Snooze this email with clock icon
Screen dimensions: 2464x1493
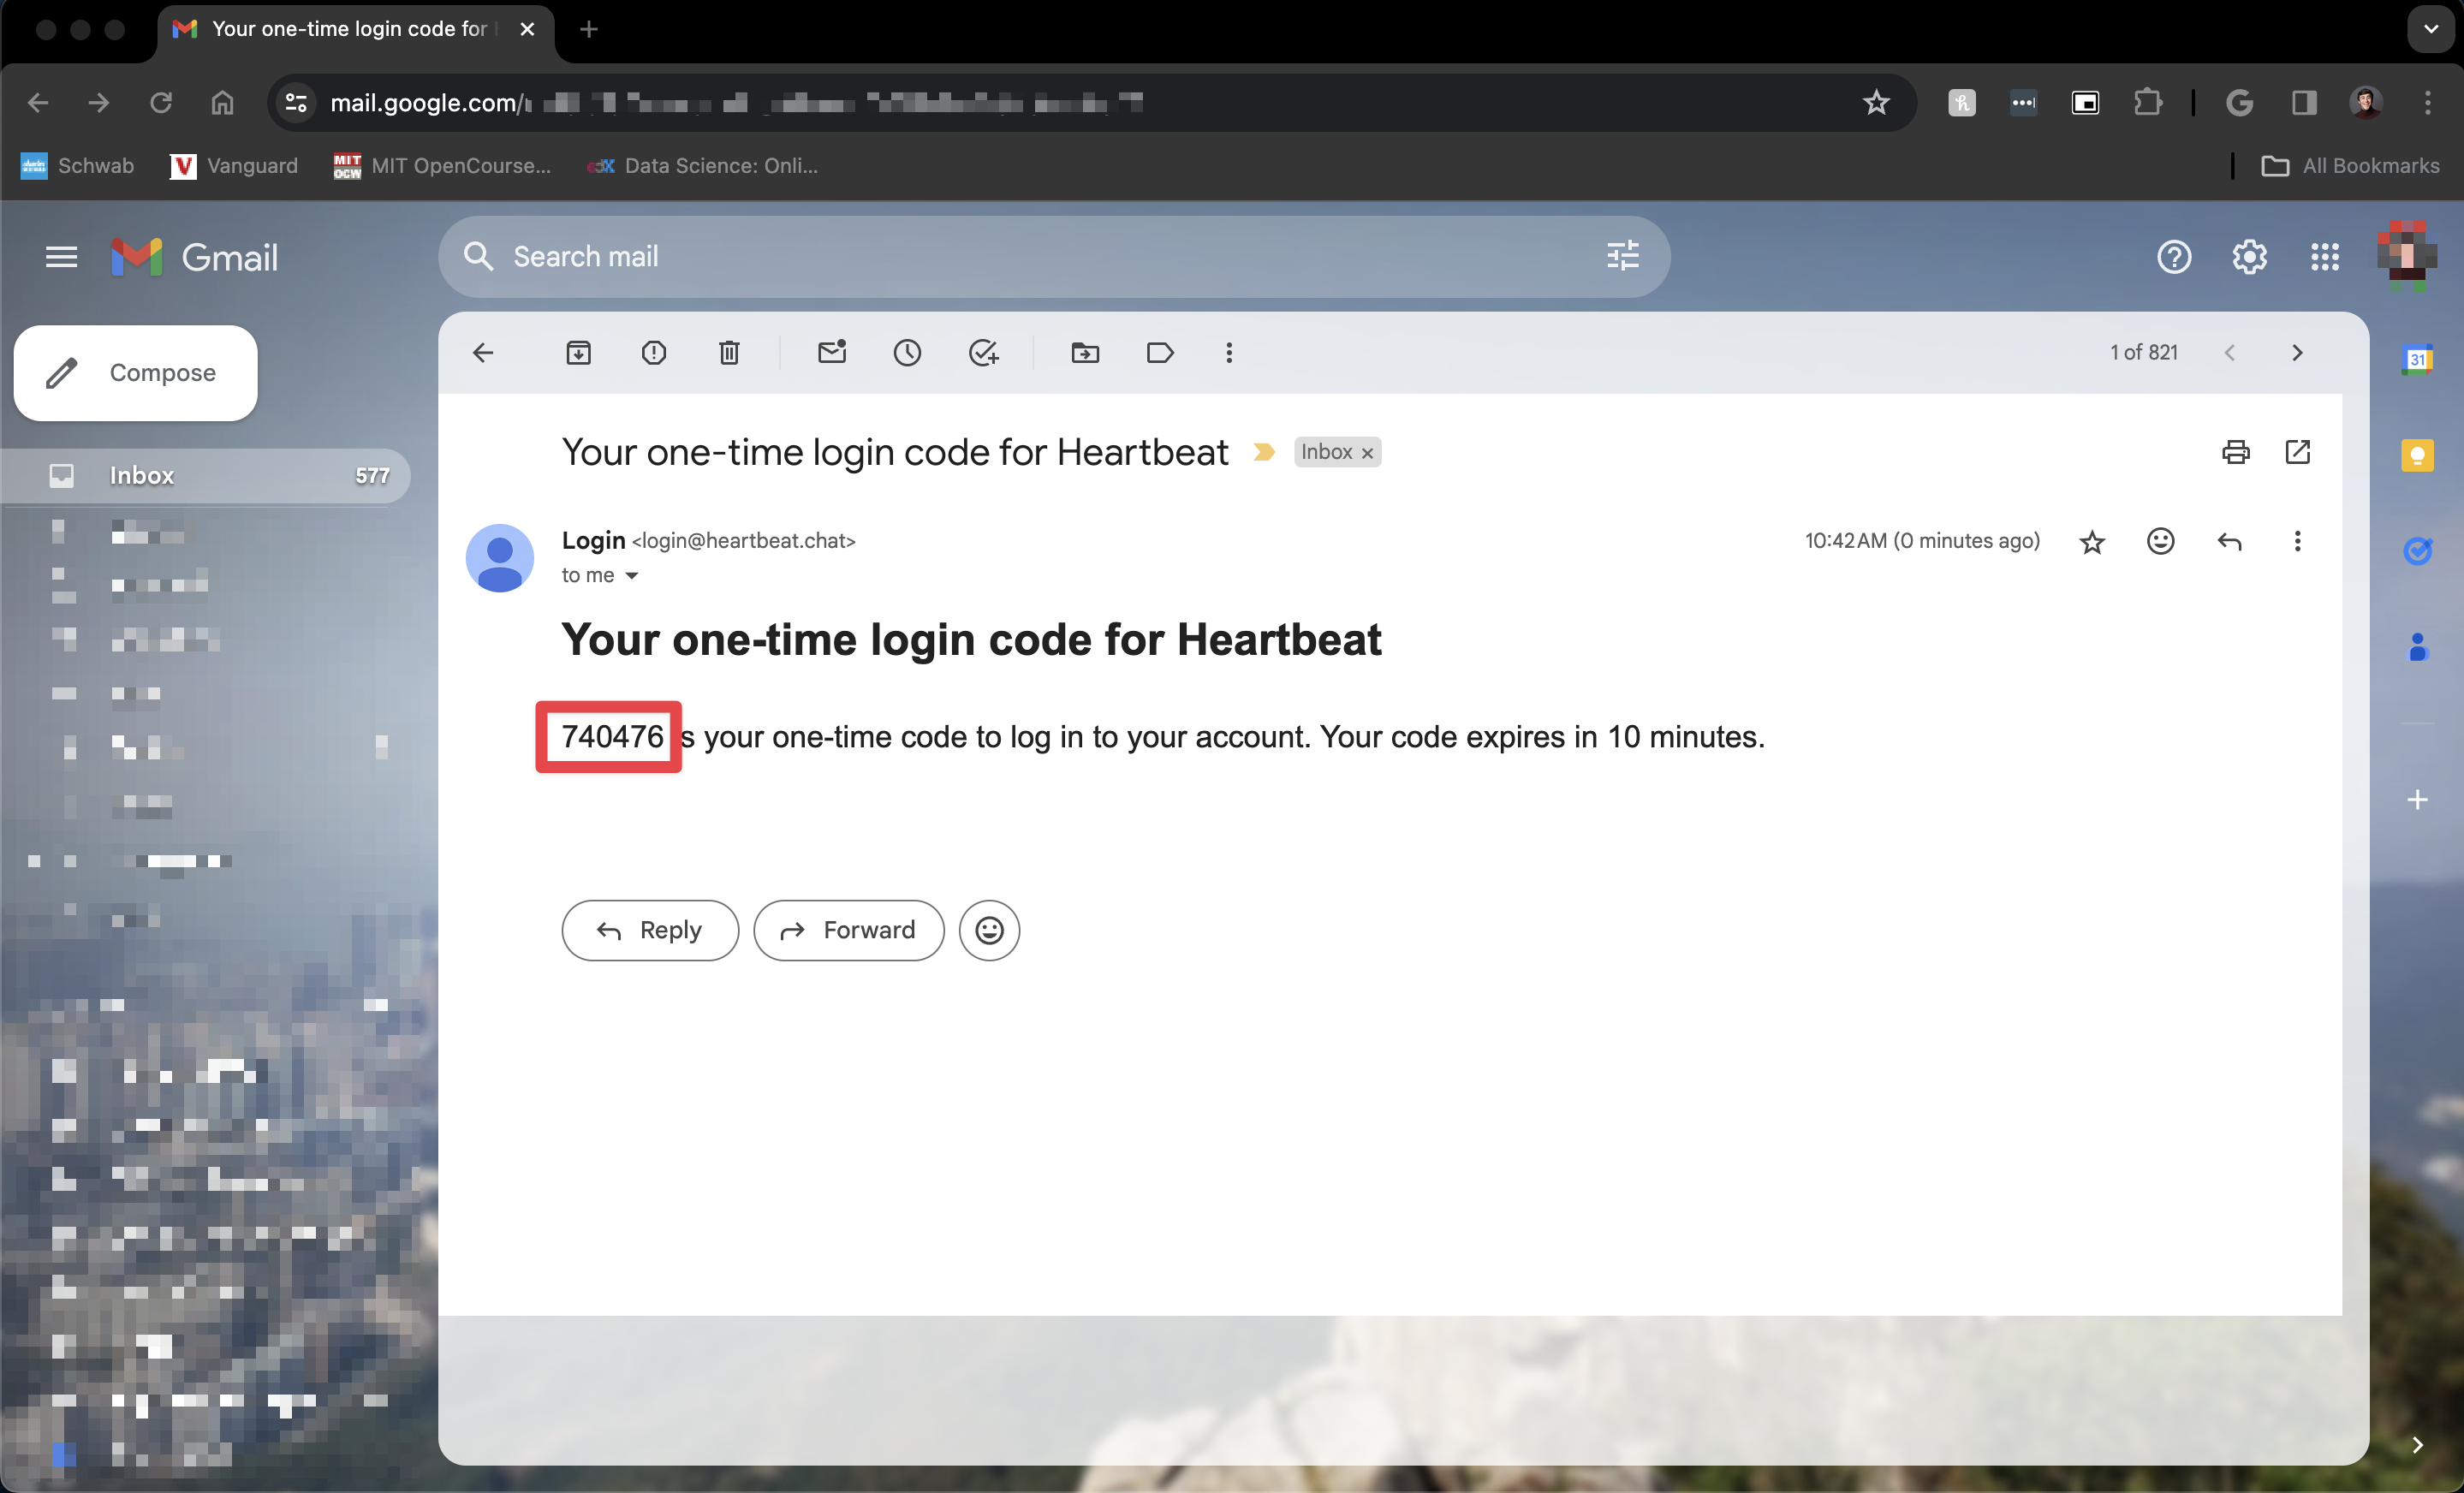(x=907, y=352)
